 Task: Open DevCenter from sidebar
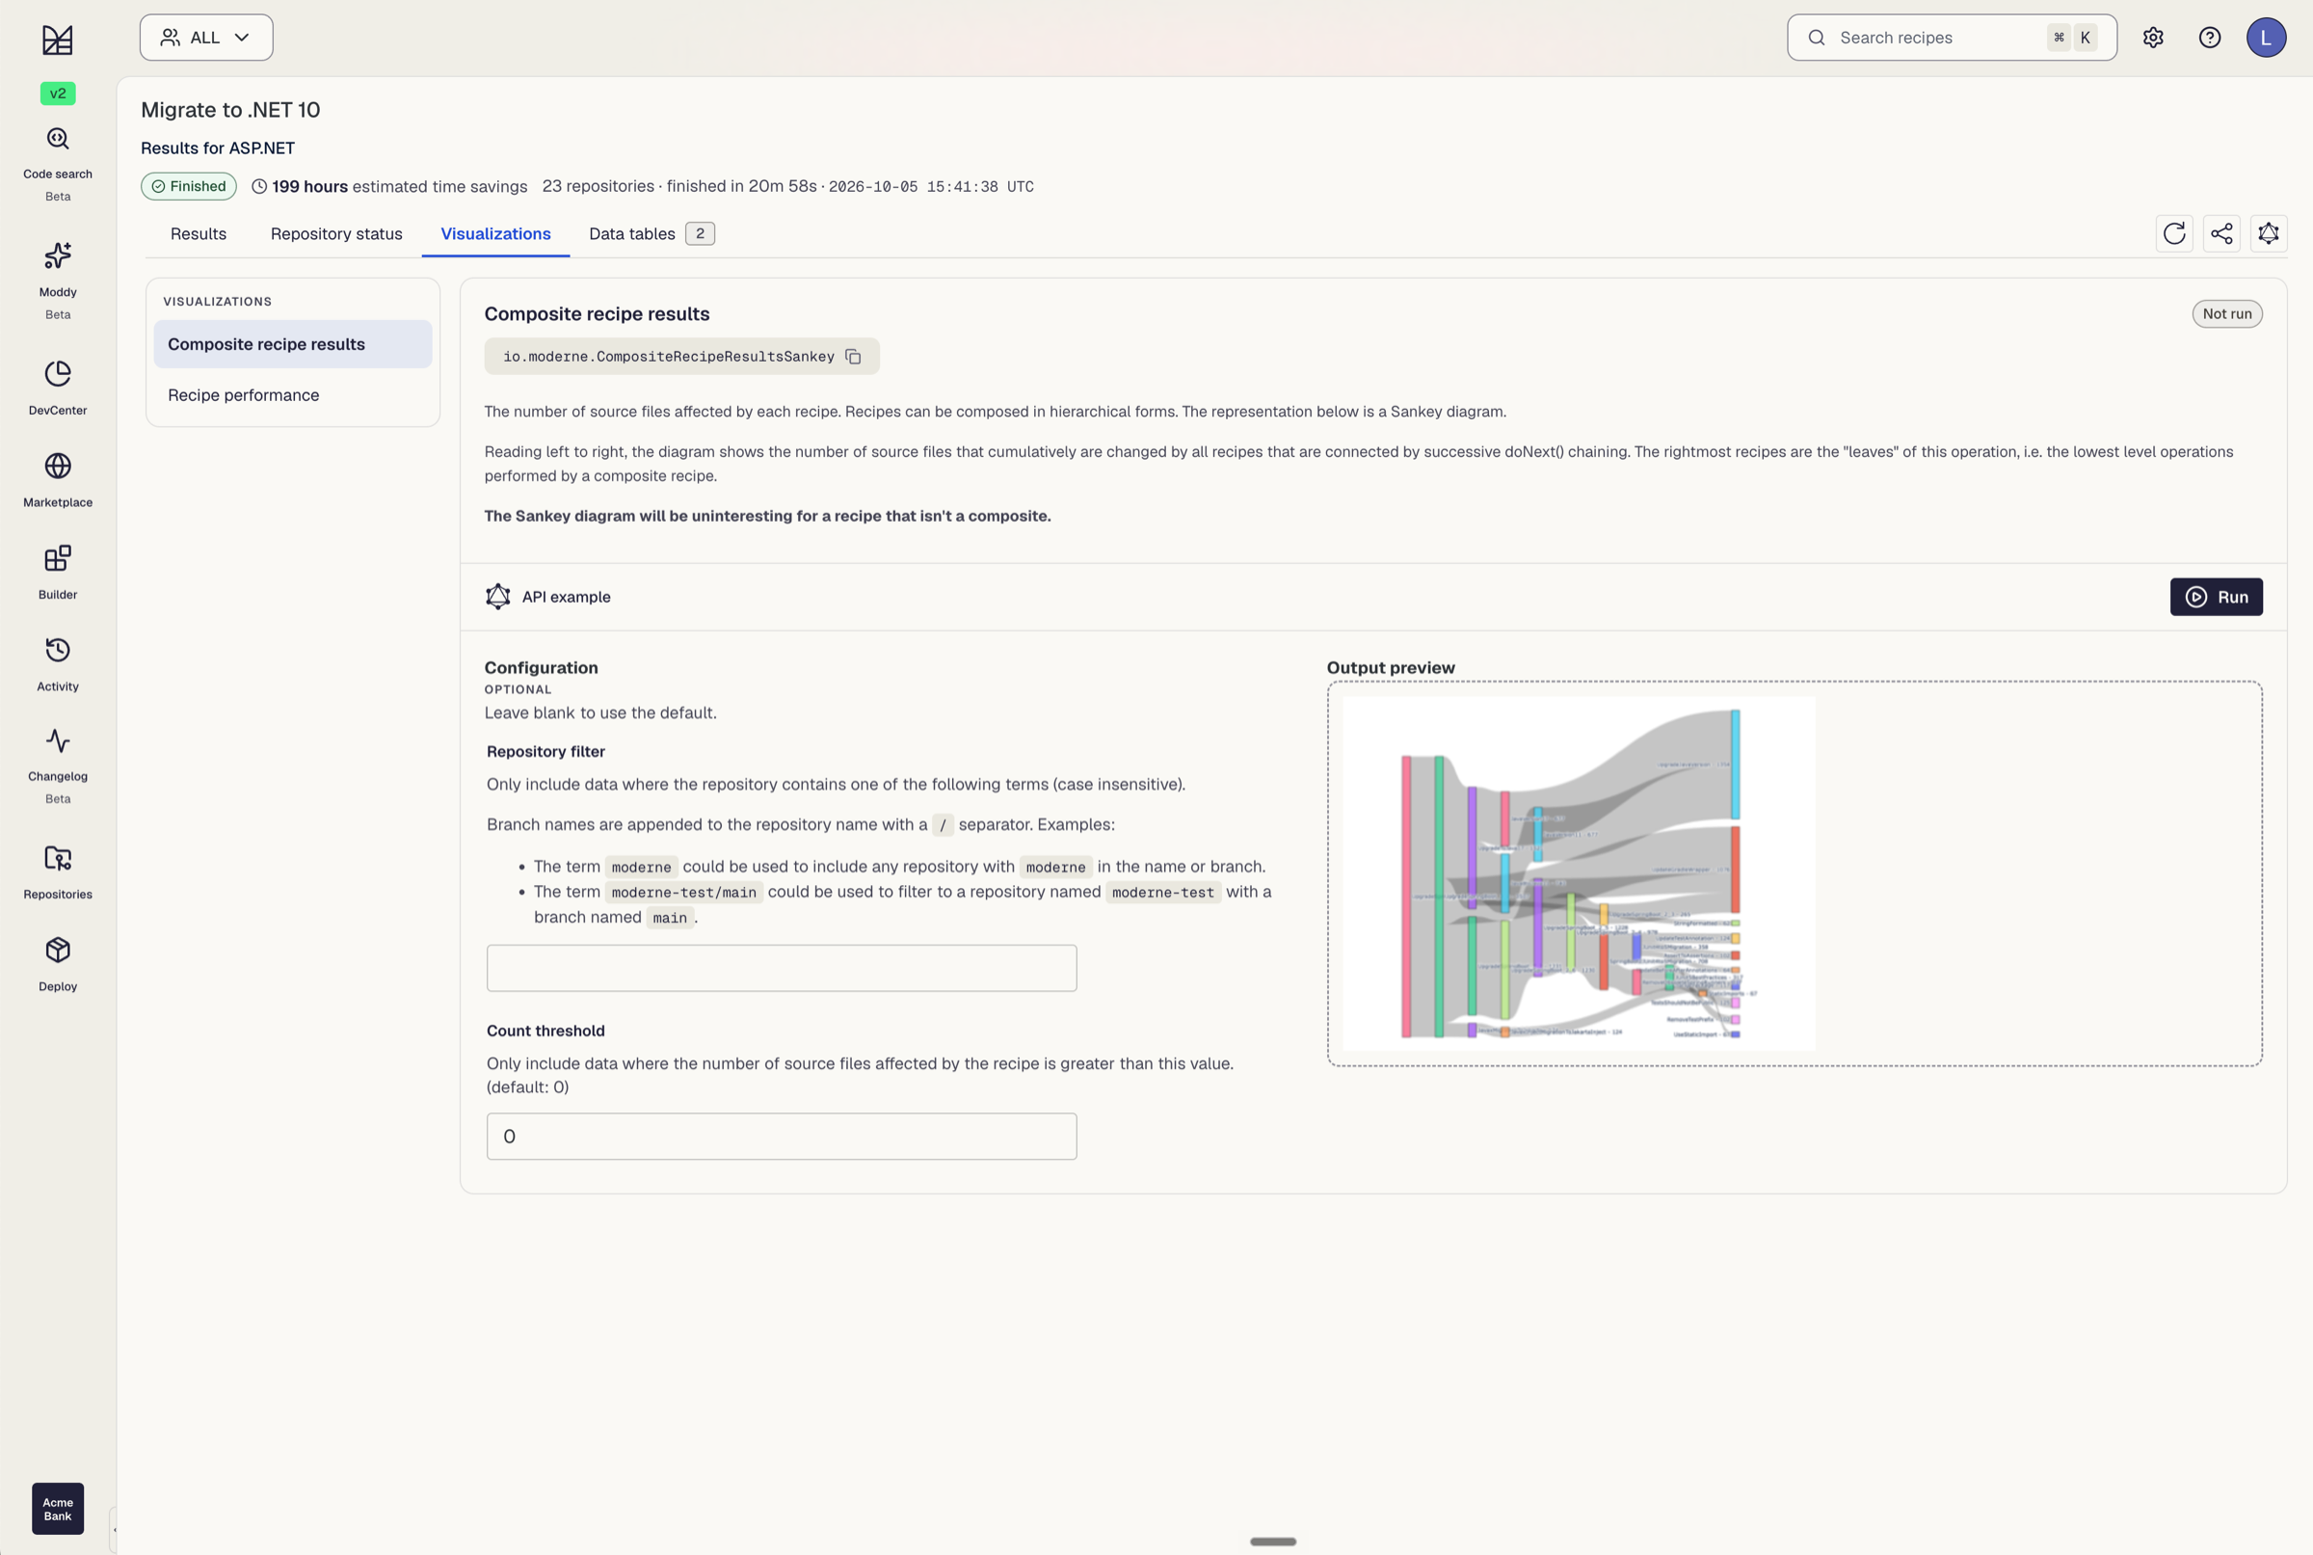click(x=58, y=388)
